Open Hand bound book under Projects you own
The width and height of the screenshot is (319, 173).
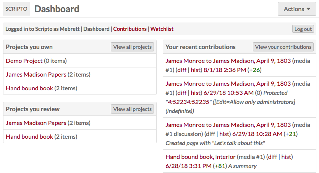29,88
